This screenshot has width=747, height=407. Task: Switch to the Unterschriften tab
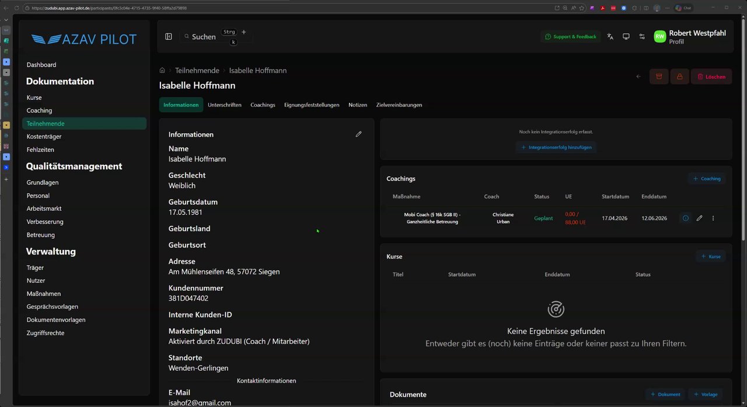225,105
